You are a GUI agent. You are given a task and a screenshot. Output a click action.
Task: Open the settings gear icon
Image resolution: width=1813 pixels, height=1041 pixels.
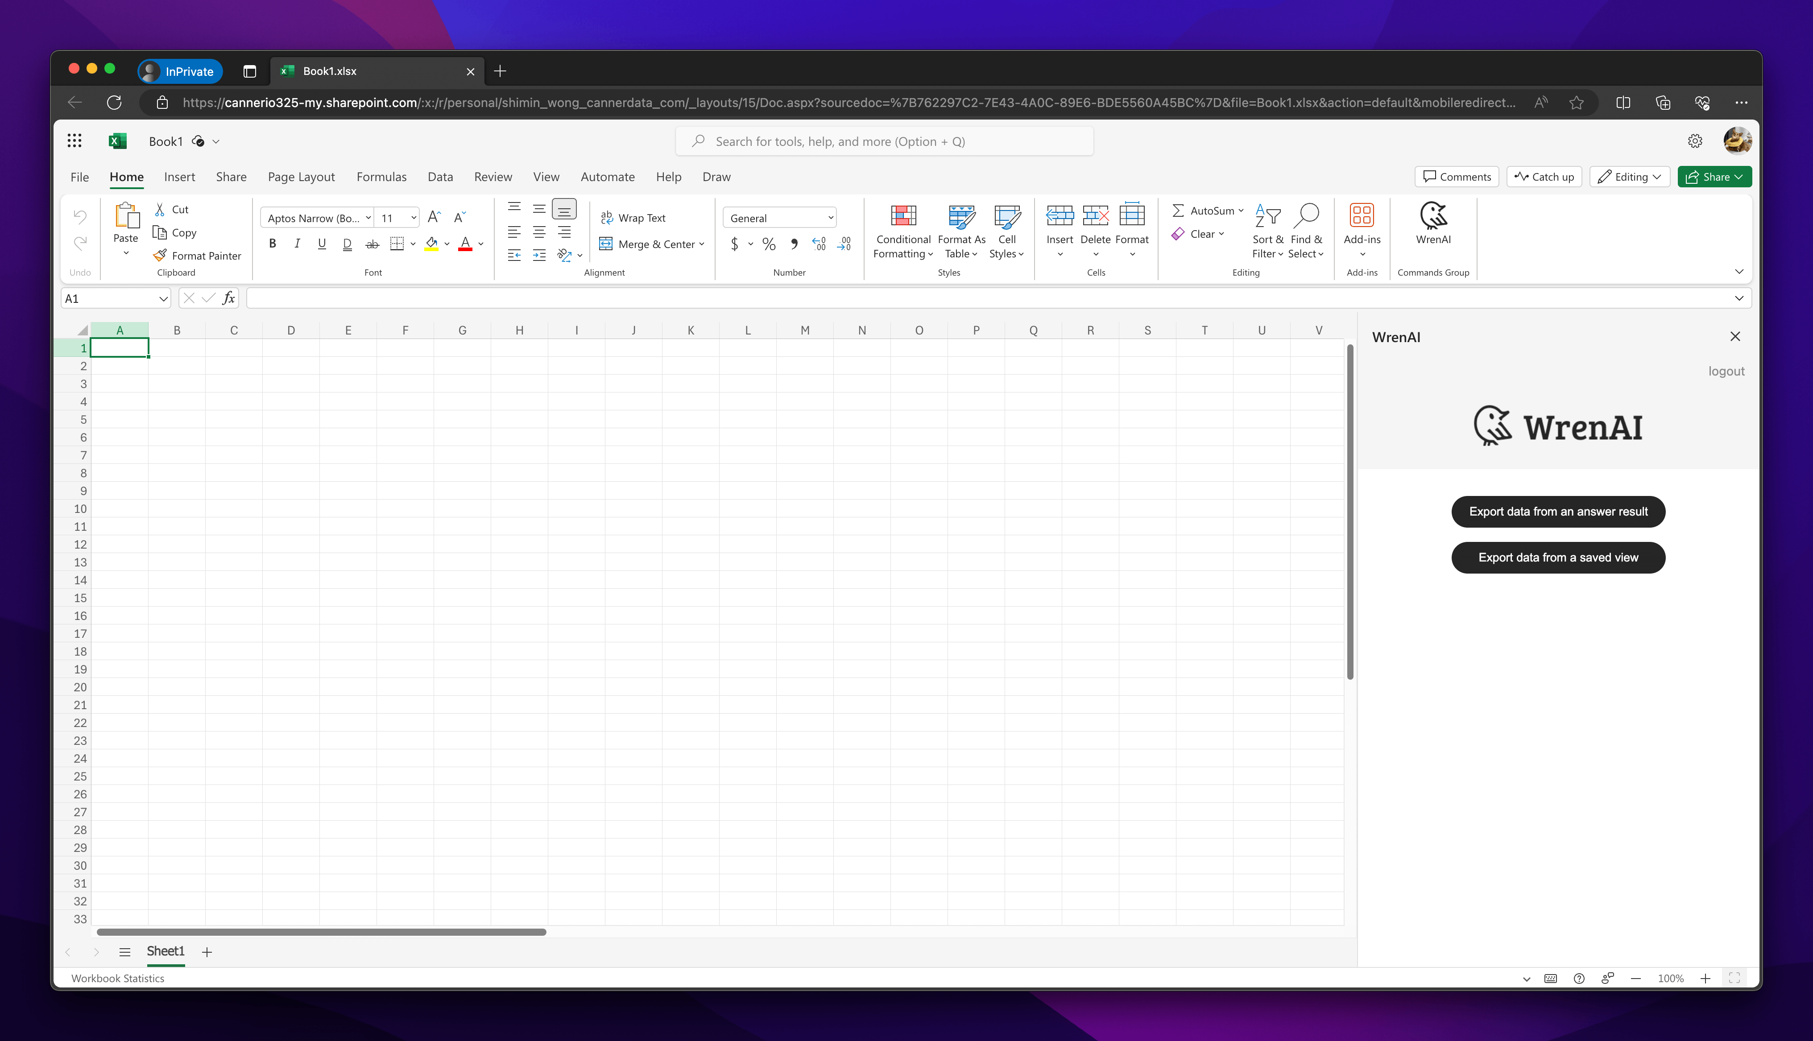[1695, 141]
